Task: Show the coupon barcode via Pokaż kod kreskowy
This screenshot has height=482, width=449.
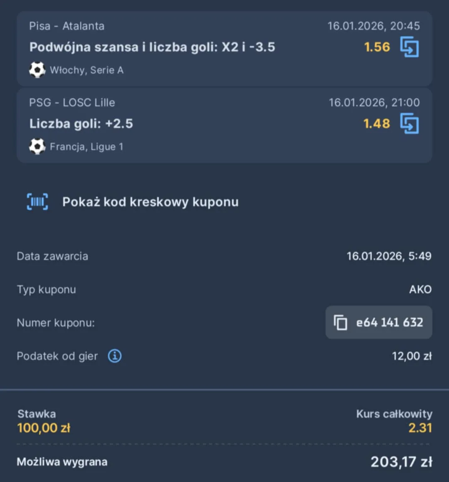Action: click(x=150, y=202)
